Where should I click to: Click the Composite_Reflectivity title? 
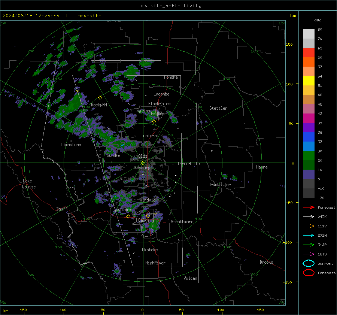168,6
